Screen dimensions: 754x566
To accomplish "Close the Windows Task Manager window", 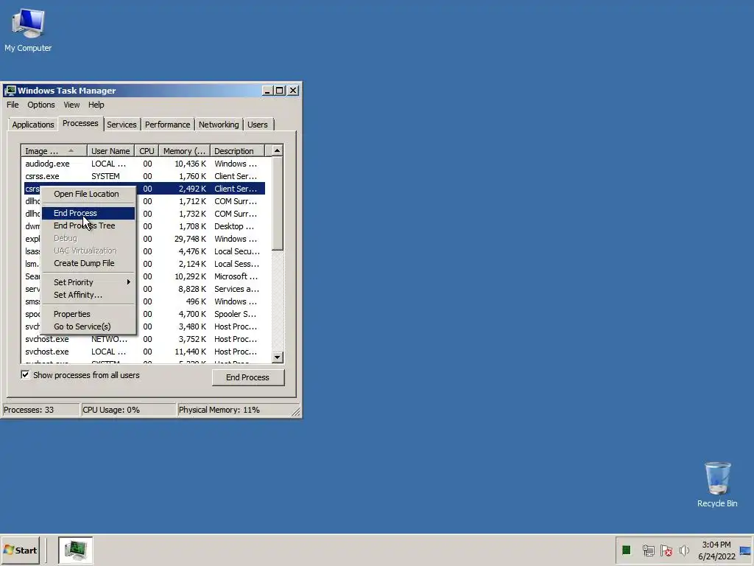I will 293,91.
